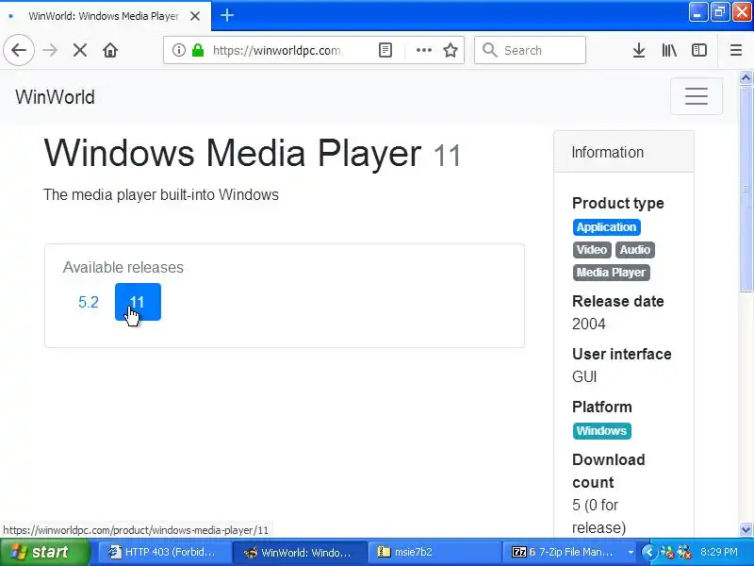
Task: Bookmark this page with the star
Action: tap(451, 50)
